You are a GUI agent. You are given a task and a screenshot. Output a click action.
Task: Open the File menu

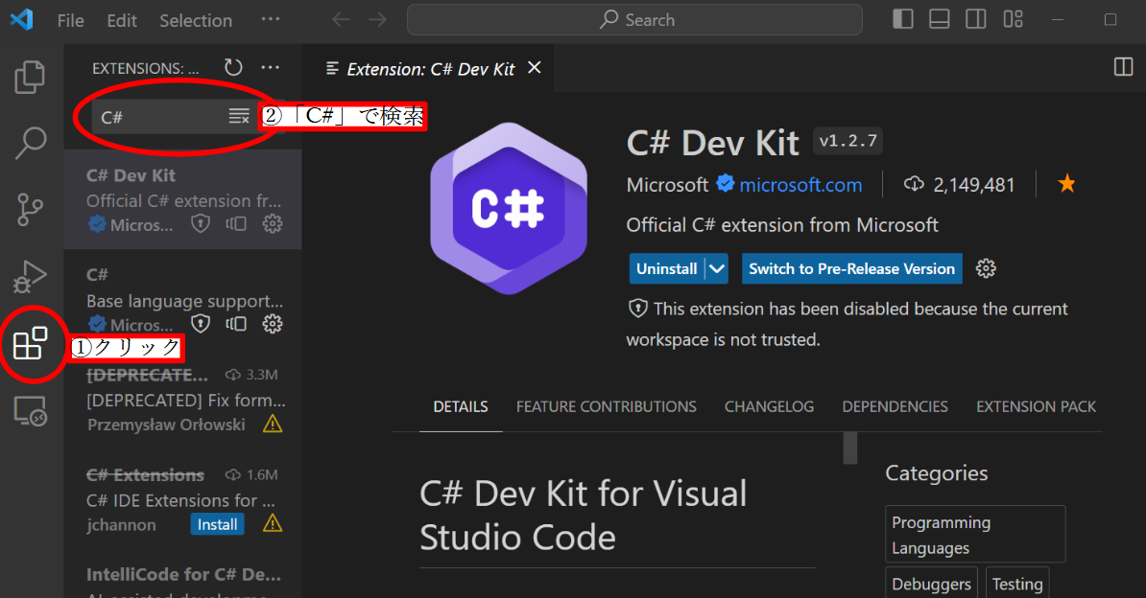[x=70, y=19]
